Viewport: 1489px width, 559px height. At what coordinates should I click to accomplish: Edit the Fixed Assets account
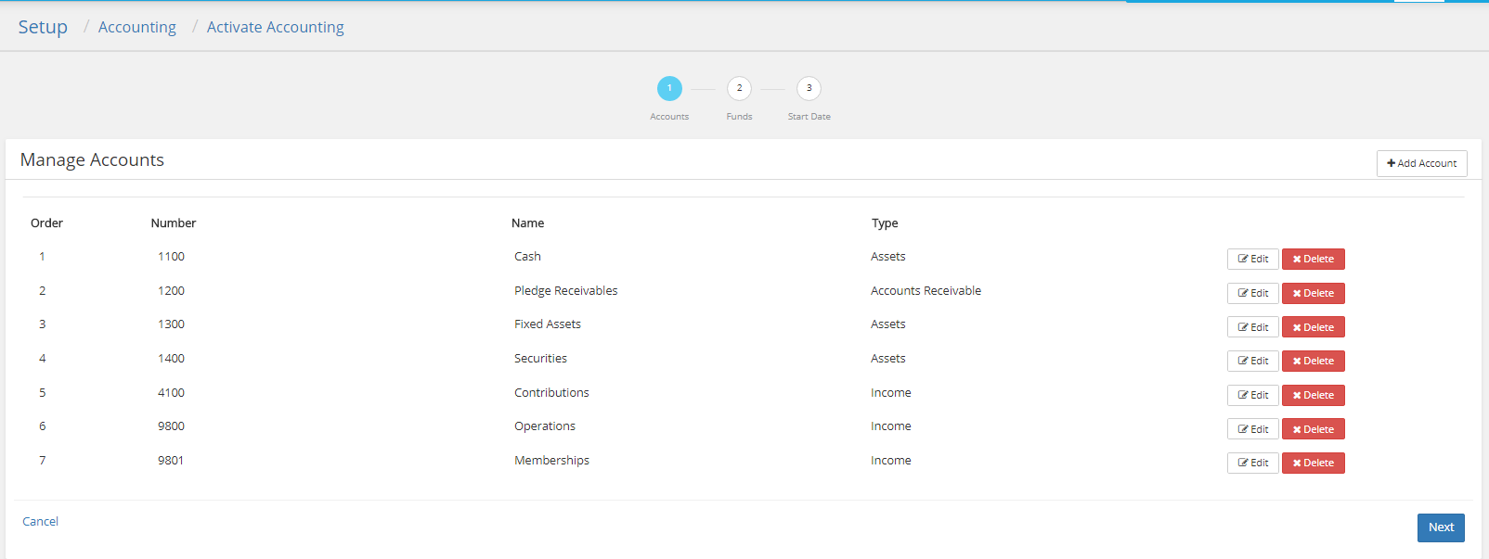pyautogui.click(x=1253, y=327)
